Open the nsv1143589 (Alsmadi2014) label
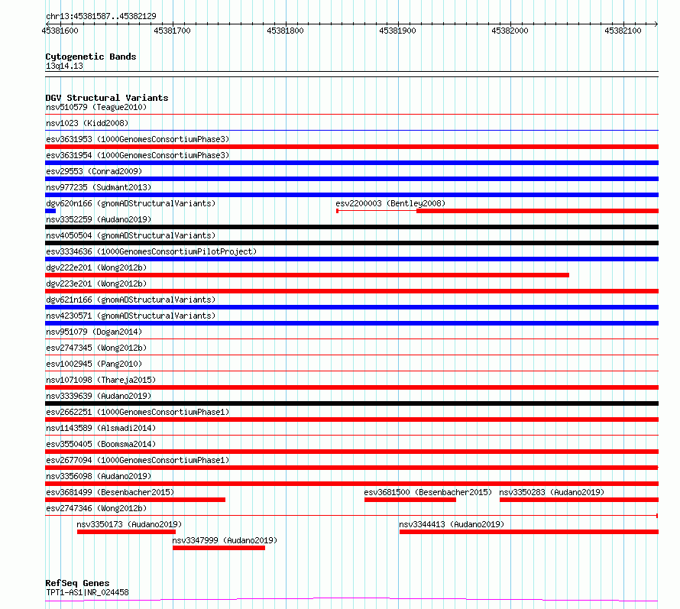The width and height of the screenshot is (680, 609). (x=101, y=428)
